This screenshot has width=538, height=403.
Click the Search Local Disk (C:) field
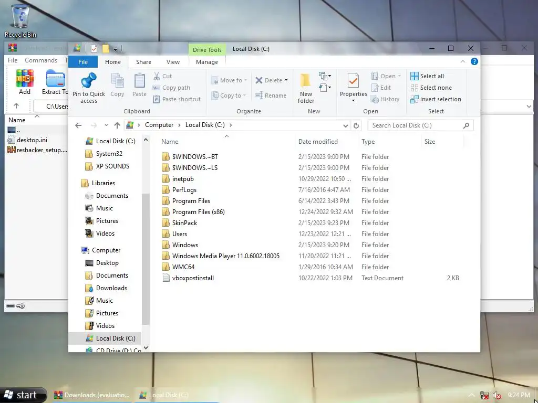tap(421, 125)
